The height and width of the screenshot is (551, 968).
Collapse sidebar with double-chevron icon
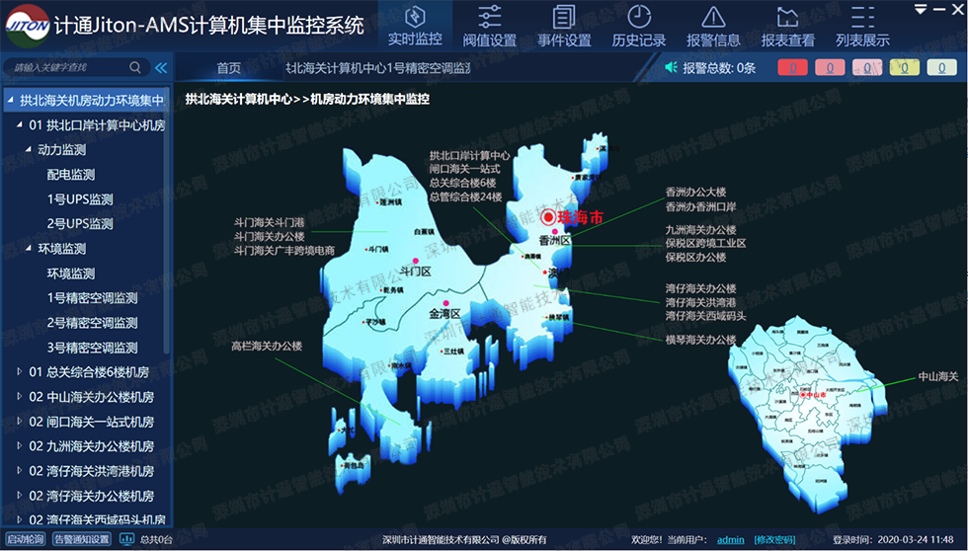pyautogui.click(x=161, y=68)
